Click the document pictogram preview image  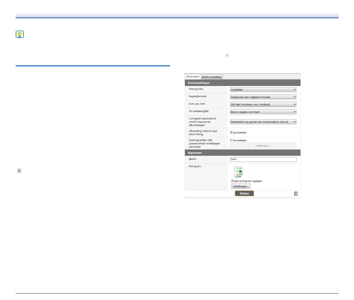click(x=238, y=172)
